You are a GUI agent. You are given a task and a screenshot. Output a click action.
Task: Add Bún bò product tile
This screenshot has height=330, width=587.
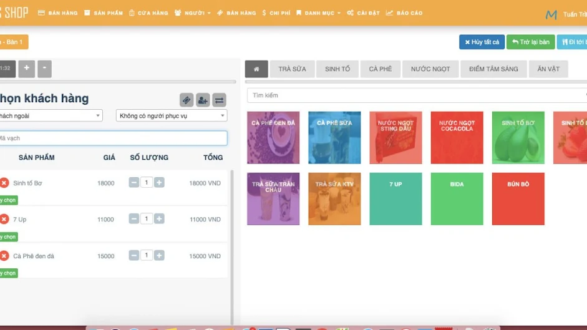(x=518, y=199)
